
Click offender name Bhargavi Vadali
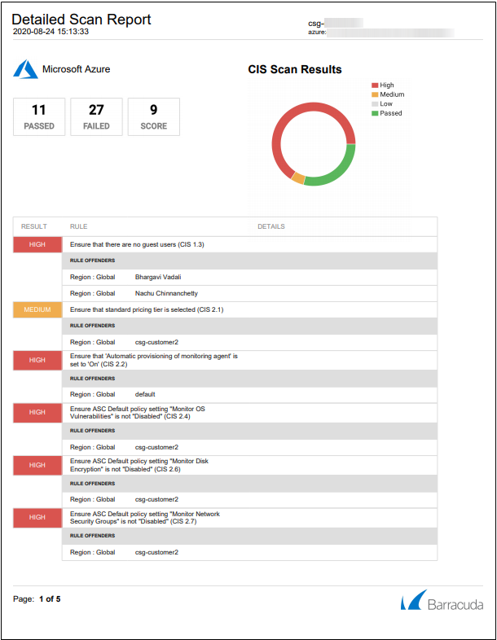pos(158,277)
